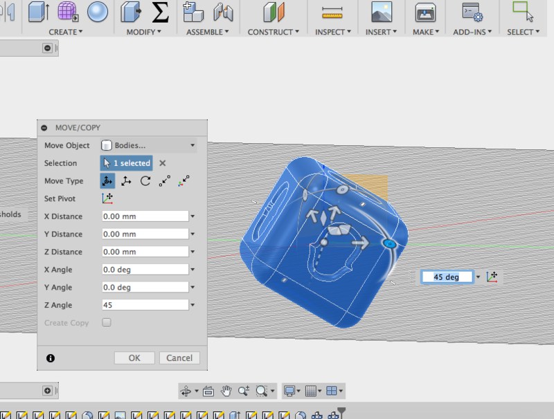Expand the Y Angle dropdown arrow
This screenshot has height=419, width=554.
coord(193,287)
